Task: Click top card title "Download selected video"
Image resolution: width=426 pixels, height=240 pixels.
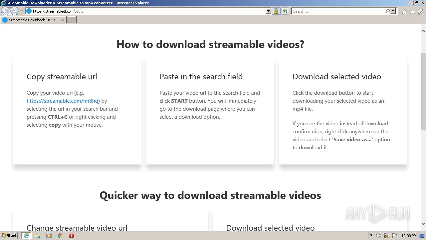Action: (337, 77)
